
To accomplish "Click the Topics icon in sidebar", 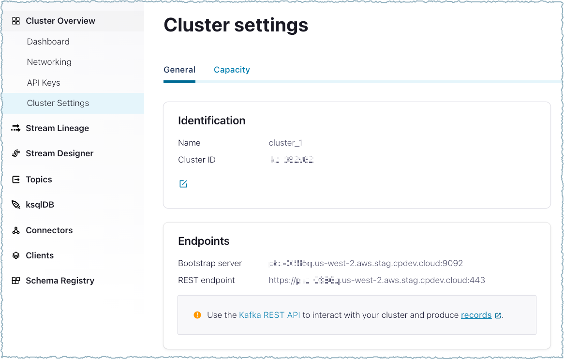I will (x=16, y=179).
